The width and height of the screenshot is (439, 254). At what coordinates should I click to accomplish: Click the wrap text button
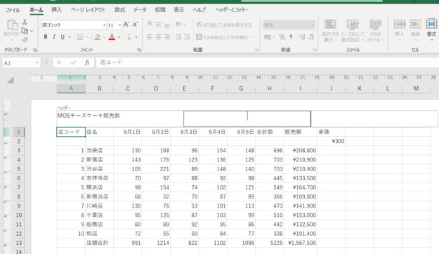(x=224, y=25)
